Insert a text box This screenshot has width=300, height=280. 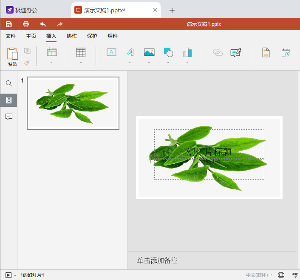111,52
